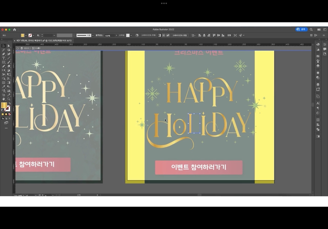The image size is (328, 229).
Task: Select the Mesh tool
Action: coord(4,83)
